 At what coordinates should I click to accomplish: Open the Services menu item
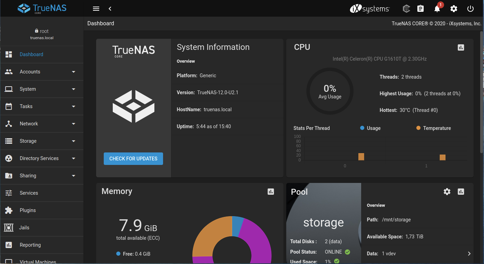29,193
